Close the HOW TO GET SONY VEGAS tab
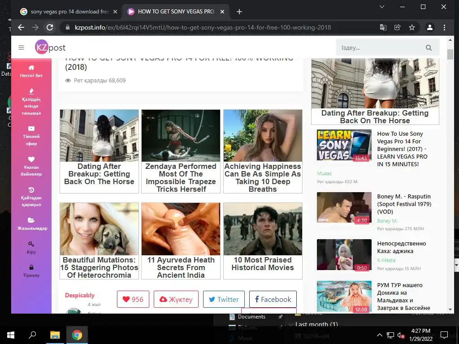The width and height of the screenshot is (459, 344). click(x=222, y=12)
